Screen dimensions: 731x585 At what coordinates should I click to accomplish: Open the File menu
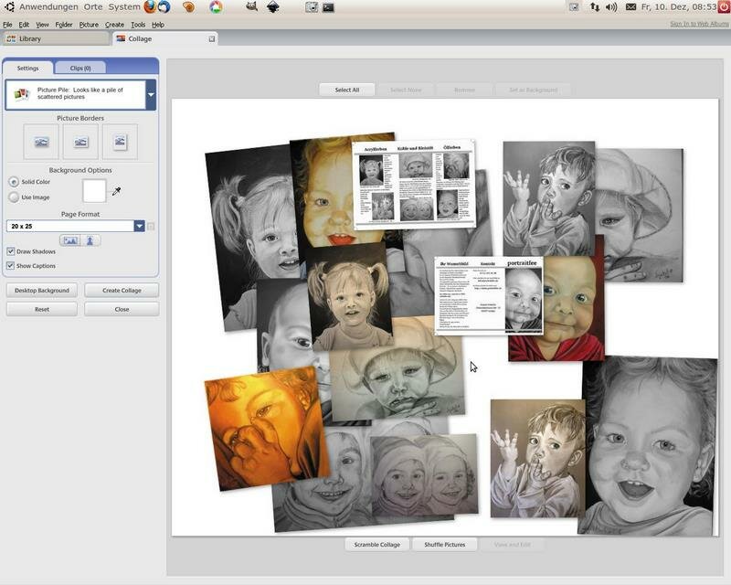click(x=7, y=25)
